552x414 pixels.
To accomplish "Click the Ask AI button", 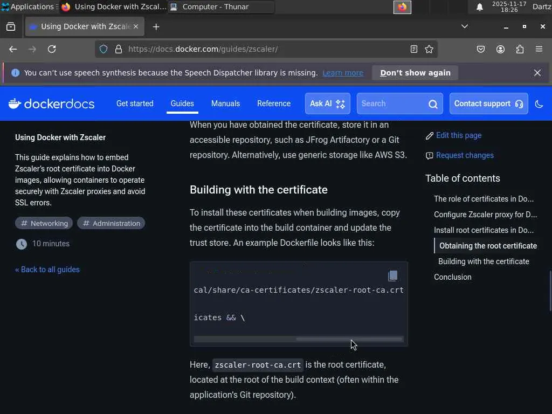I will point(327,103).
